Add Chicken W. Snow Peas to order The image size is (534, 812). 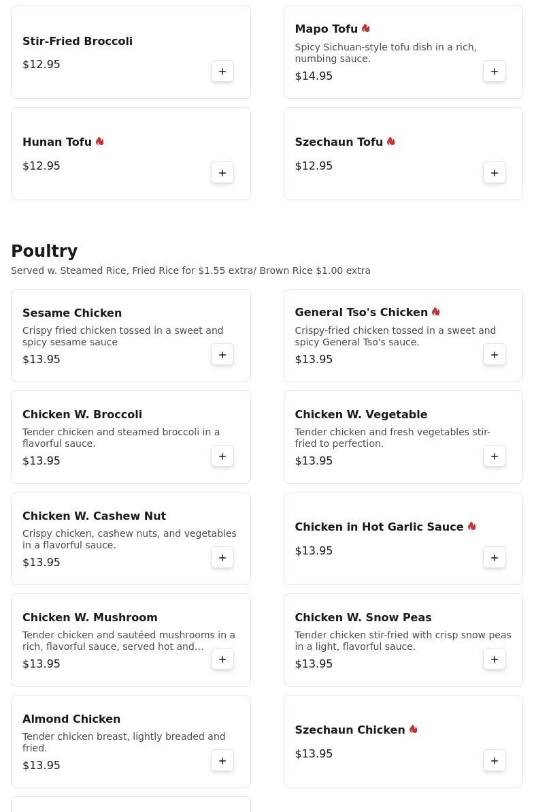tap(495, 659)
